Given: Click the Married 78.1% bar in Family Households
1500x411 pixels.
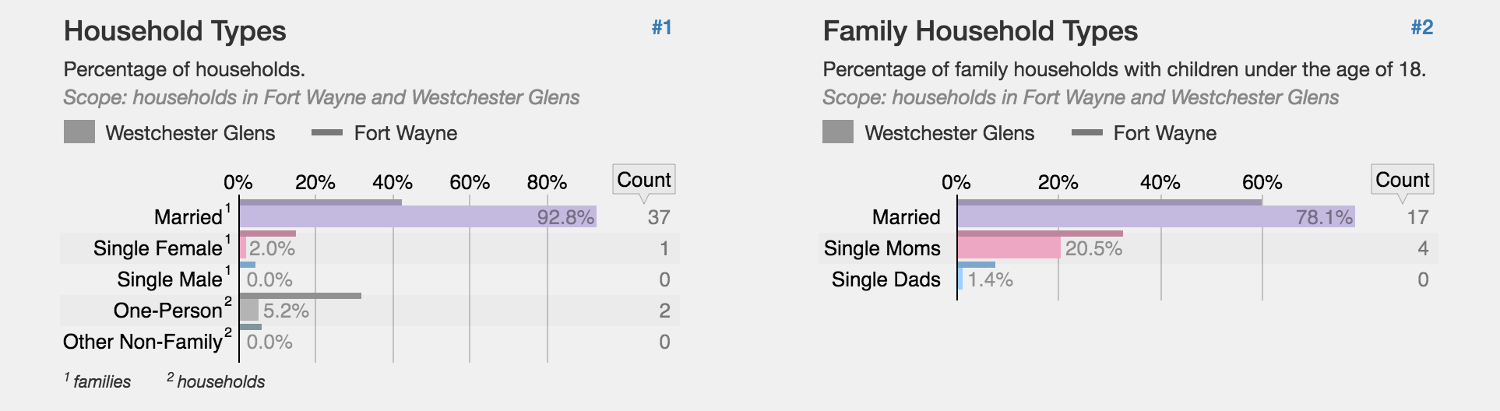Looking at the screenshot, I should pyautogui.click(x=1156, y=217).
